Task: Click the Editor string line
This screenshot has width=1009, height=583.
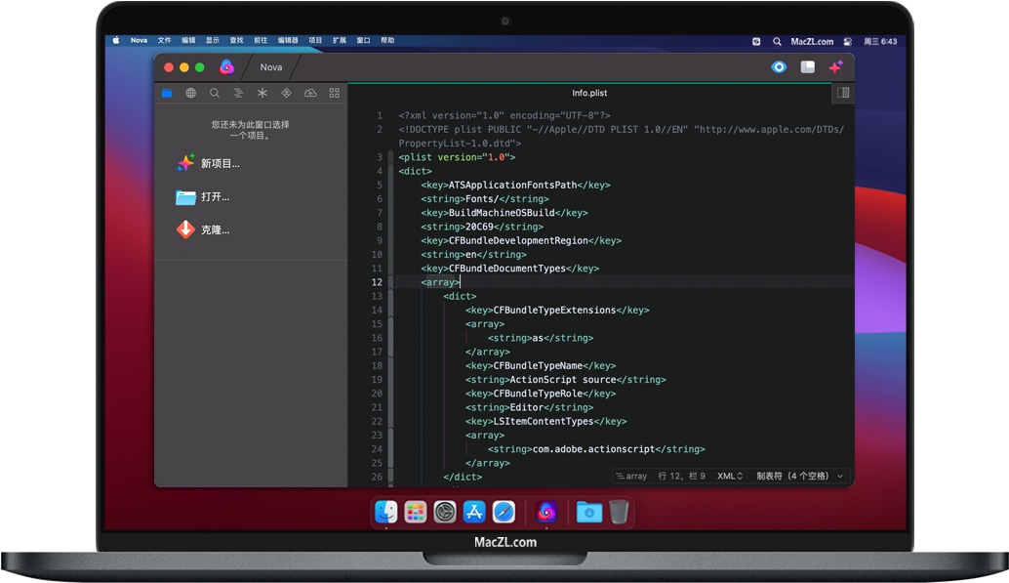Action: point(530,408)
